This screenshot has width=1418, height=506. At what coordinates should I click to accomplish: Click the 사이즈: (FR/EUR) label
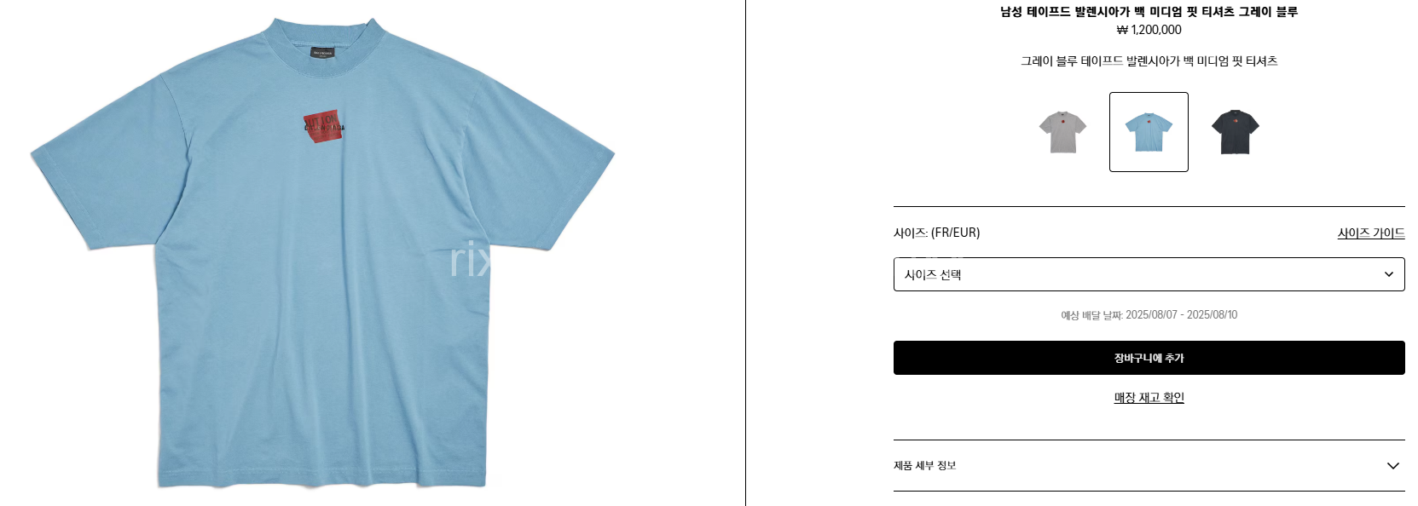coord(936,233)
